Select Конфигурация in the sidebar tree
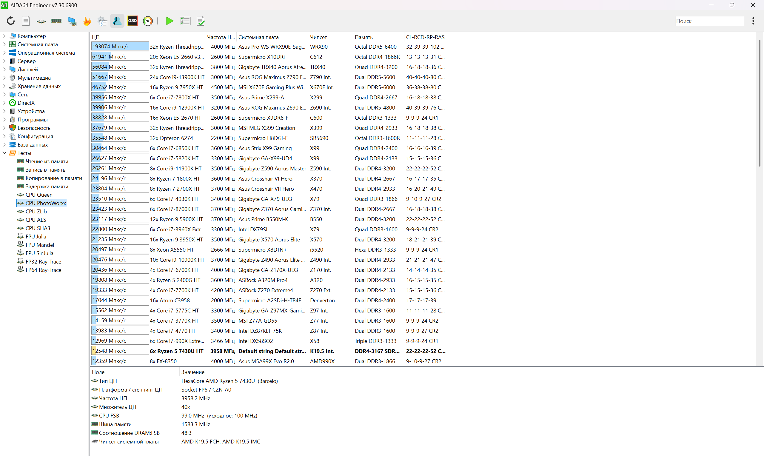The height and width of the screenshot is (456, 764). point(35,136)
